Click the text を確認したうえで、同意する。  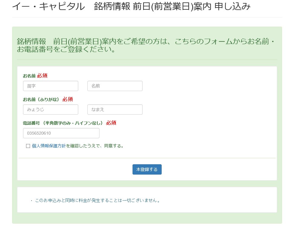click(95, 146)
